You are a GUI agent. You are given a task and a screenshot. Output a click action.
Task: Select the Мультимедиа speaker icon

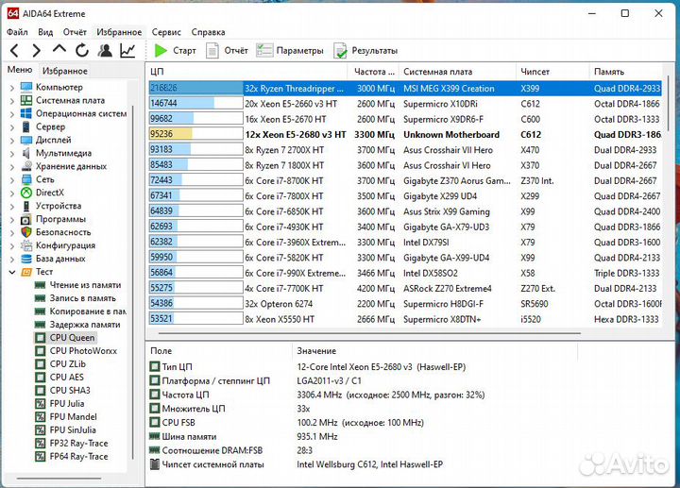click(x=26, y=153)
